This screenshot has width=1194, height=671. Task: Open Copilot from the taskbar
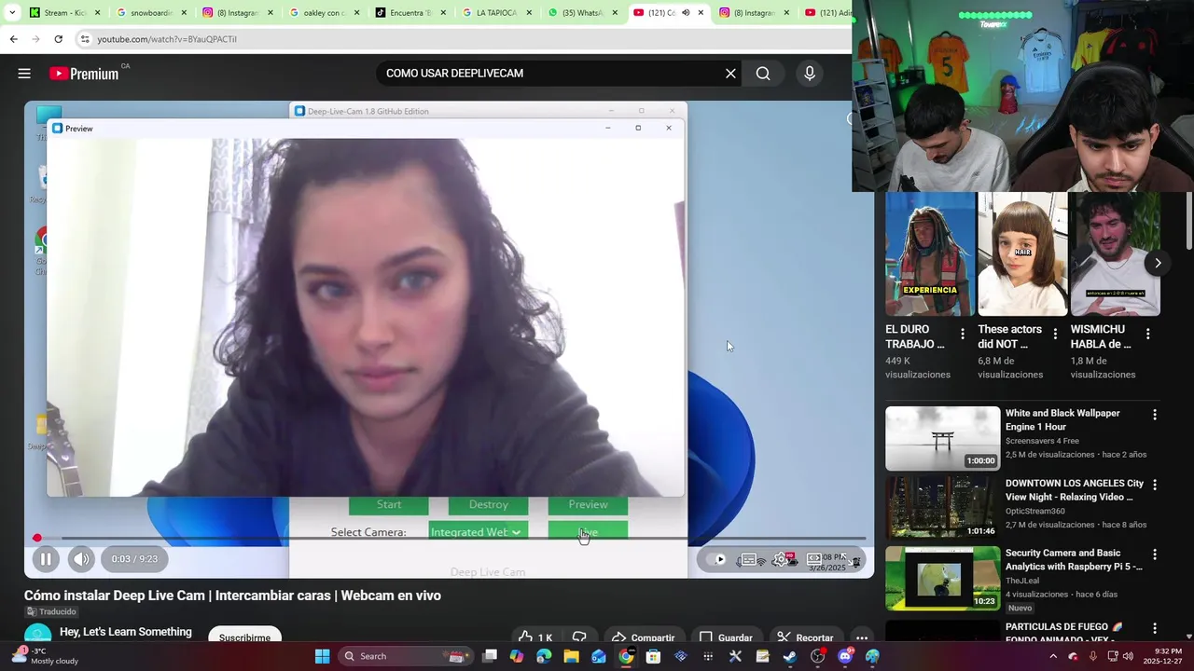click(x=517, y=656)
